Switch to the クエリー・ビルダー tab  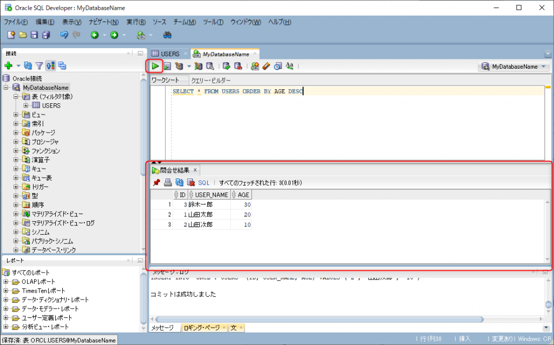(x=211, y=81)
